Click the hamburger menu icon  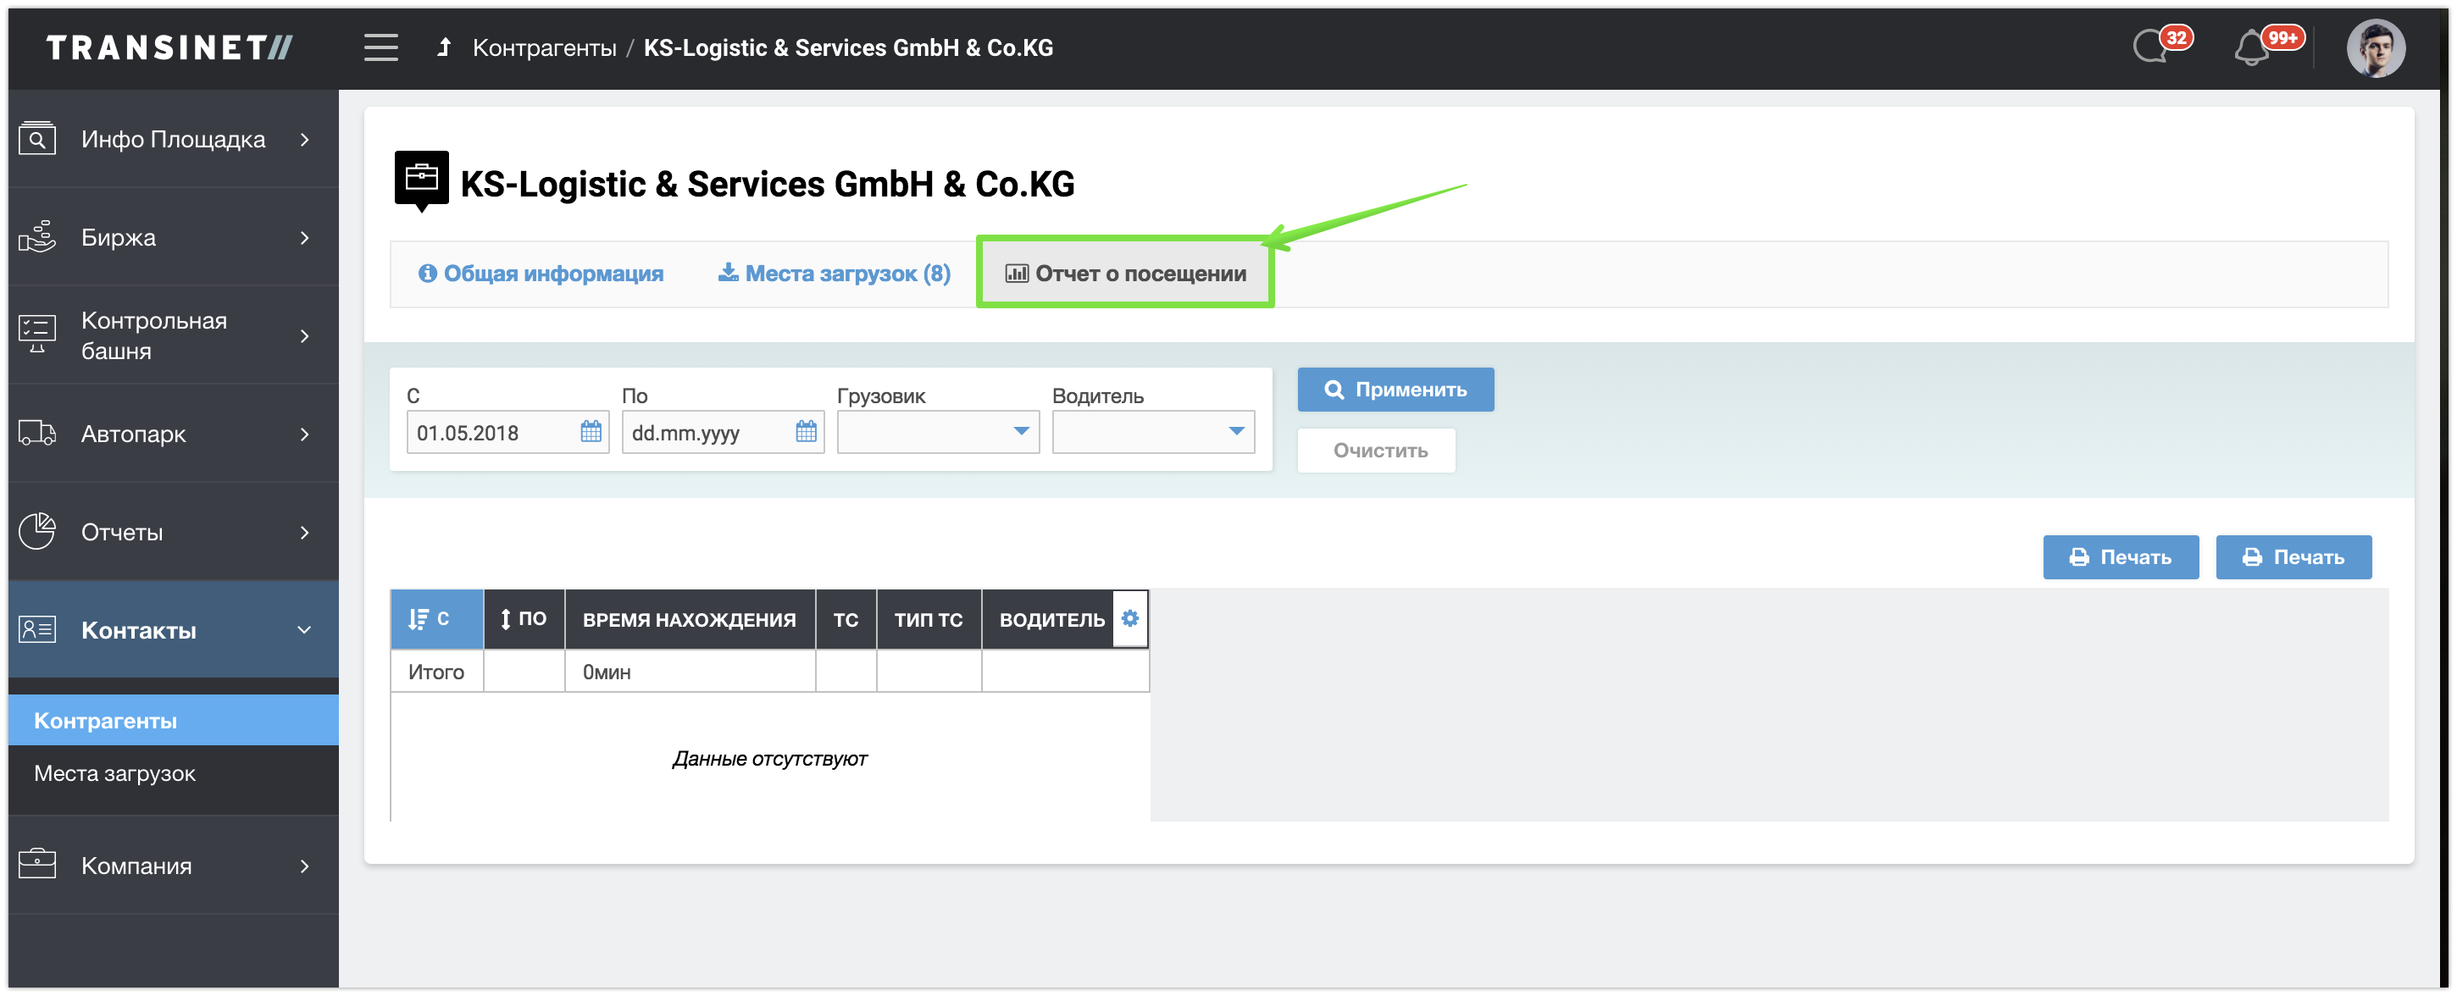click(x=380, y=47)
